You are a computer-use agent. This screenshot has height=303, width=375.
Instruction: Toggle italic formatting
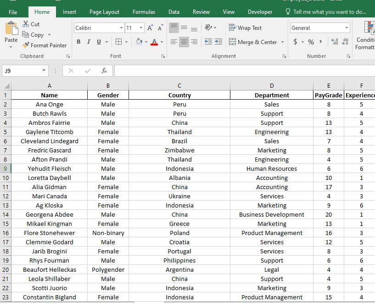tap(89, 42)
